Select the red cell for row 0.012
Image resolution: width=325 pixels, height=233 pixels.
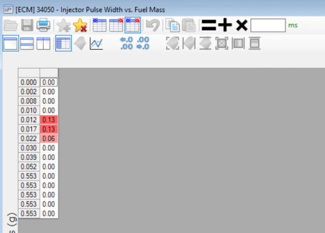(49, 120)
